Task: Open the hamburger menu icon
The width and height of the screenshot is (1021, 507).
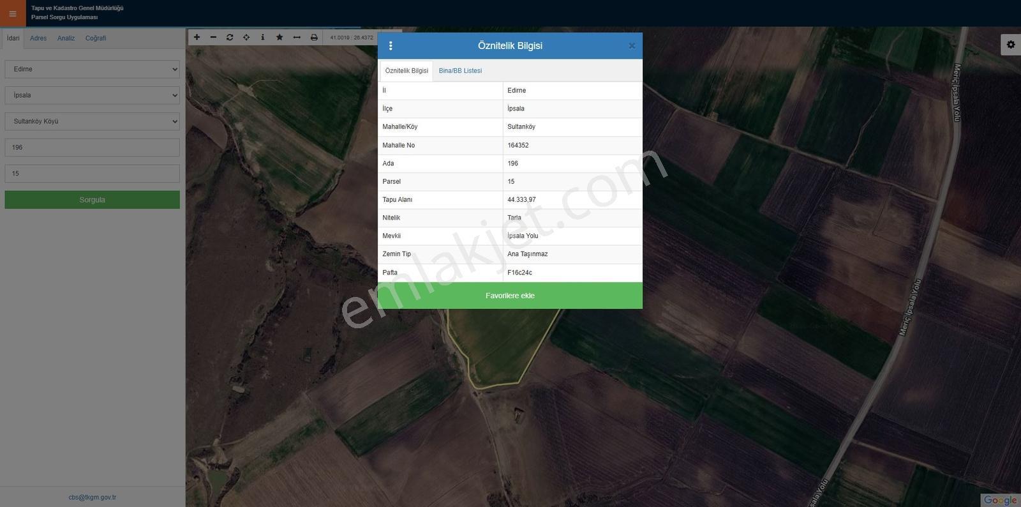Action: (13, 13)
